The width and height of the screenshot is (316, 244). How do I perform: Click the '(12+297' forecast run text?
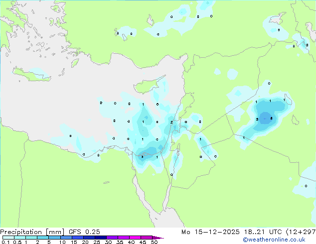[301, 232]
